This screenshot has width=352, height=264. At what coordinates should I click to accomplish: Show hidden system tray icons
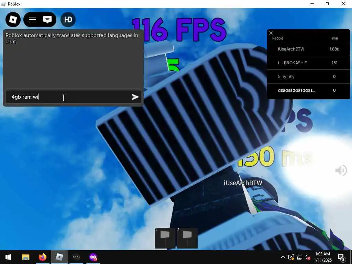(x=283, y=257)
